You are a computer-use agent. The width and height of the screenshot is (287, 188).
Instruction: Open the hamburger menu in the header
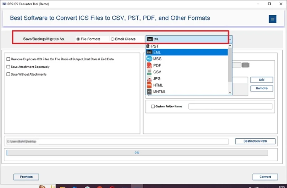pyautogui.click(x=272, y=19)
